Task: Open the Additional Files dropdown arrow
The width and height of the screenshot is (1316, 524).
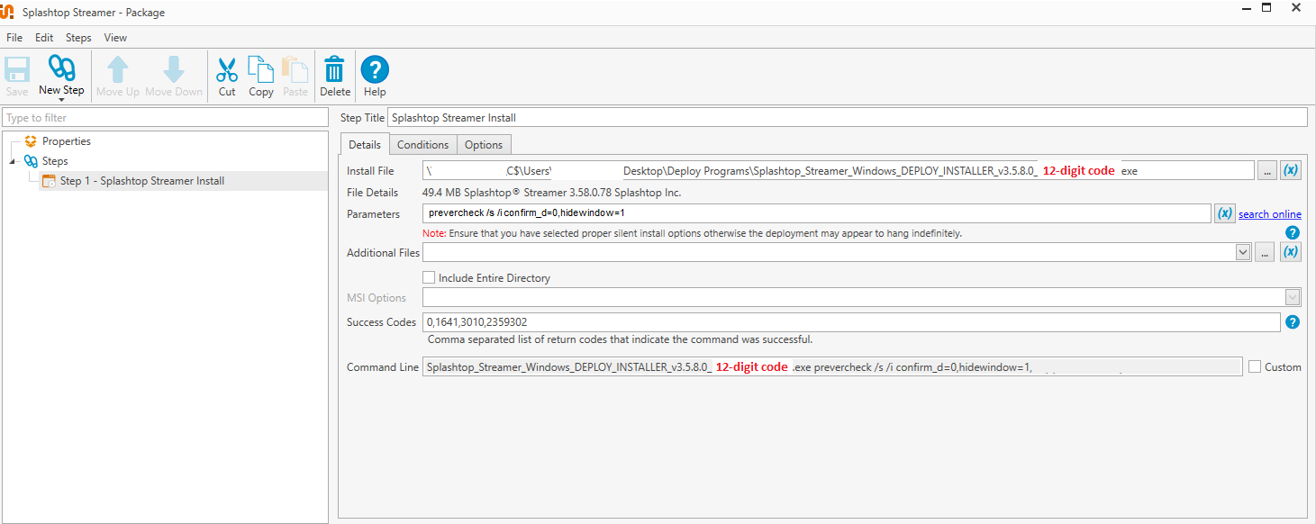Action: pyautogui.click(x=1243, y=253)
